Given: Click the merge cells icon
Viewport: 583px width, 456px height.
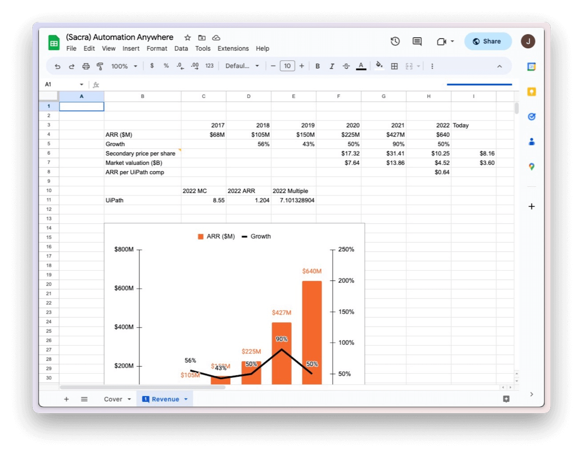Looking at the screenshot, I should (409, 66).
